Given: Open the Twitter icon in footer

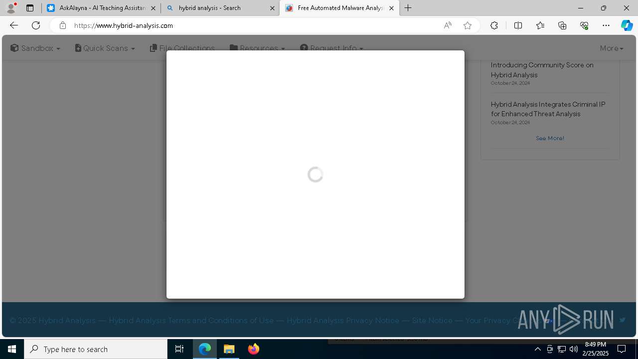Looking at the screenshot, I should tap(623, 320).
